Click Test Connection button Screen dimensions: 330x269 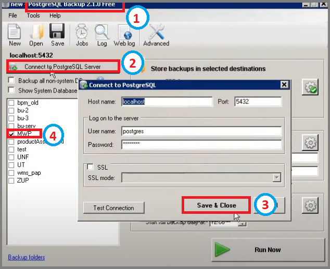pyautogui.click(x=114, y=208)
